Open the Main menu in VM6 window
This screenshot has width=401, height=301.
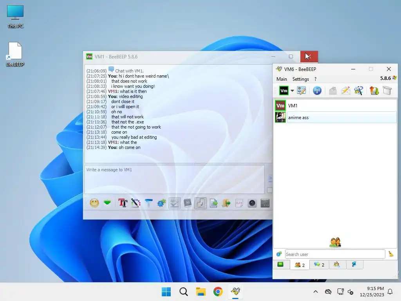(282, 79)
